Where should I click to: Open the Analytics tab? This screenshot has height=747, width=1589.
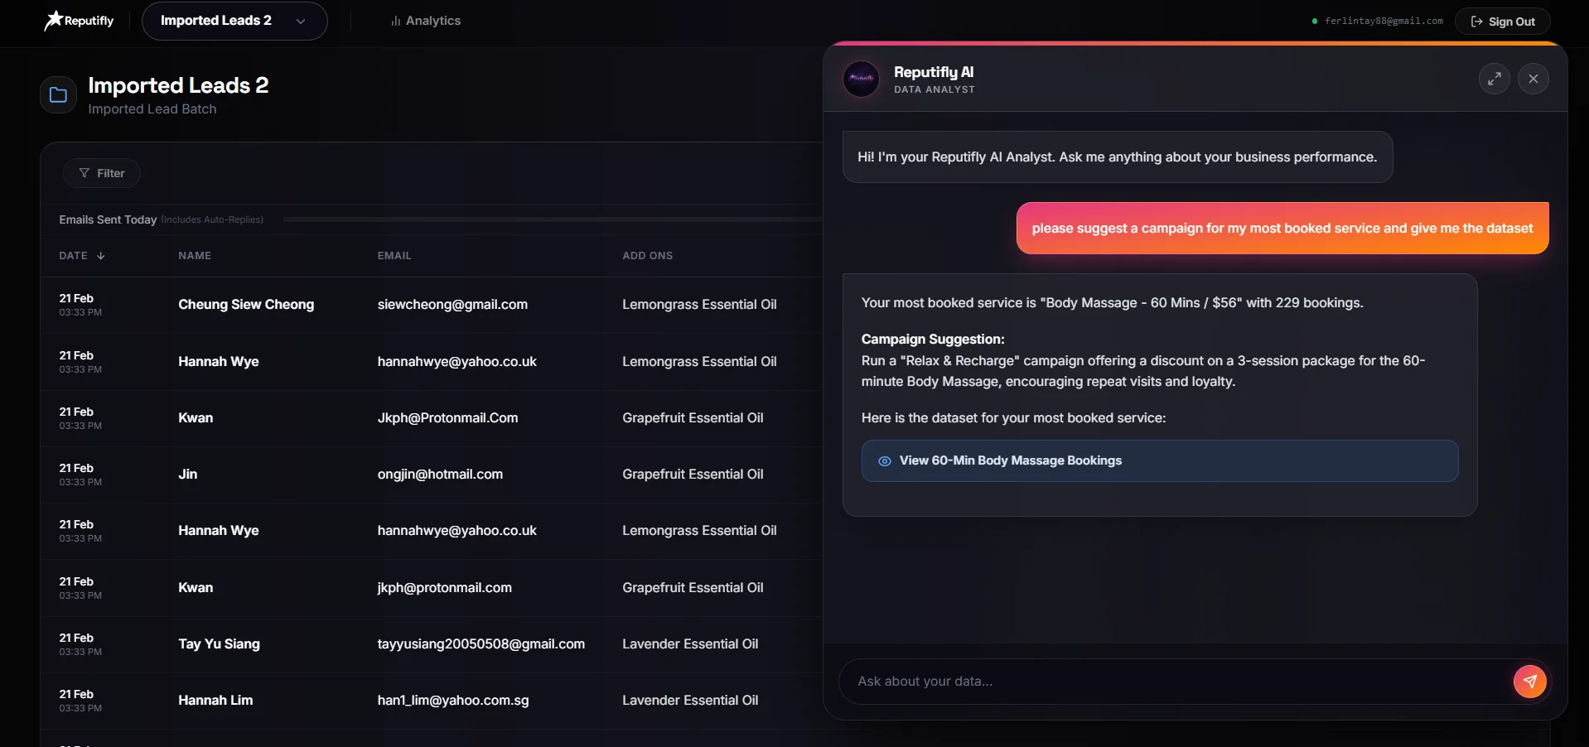point(426,21)
